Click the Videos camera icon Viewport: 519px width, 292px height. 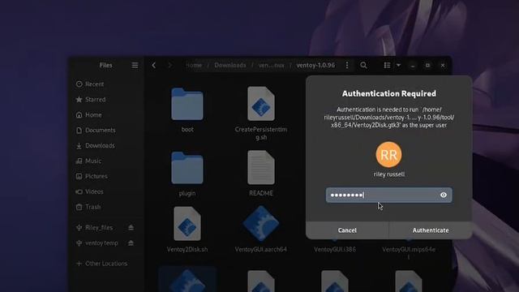point(79,191)
